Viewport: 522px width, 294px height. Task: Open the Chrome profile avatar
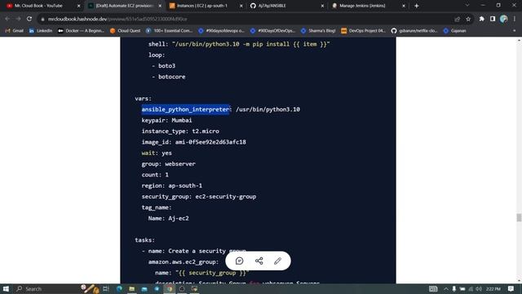pos(504,19)
